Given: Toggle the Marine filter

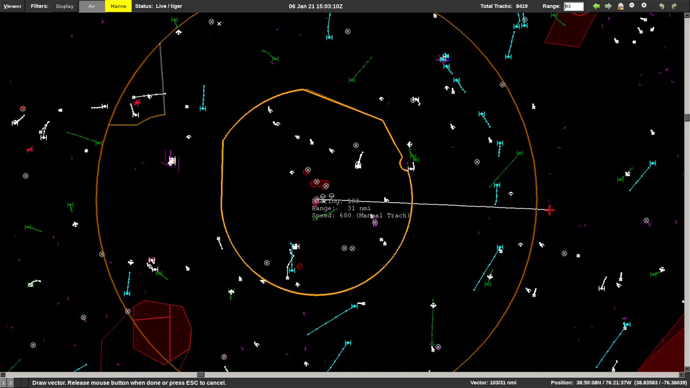Looking at the screenshot, I should tap(118, 6).
